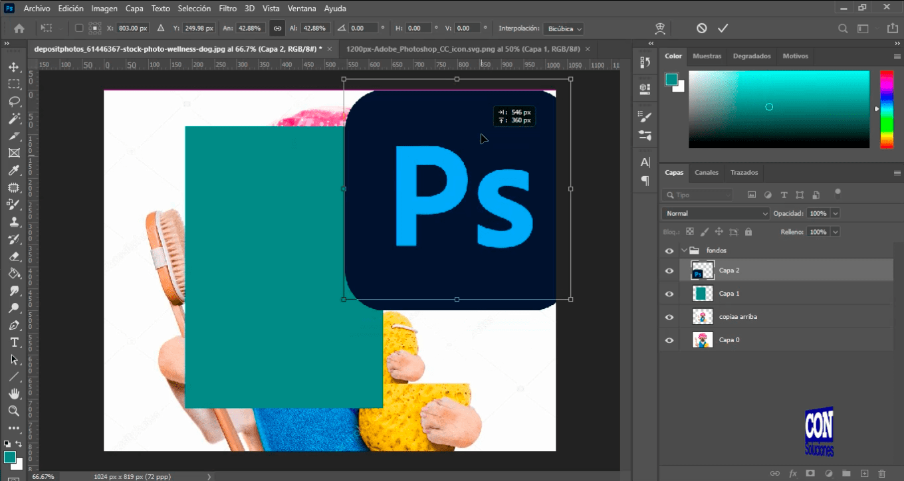Screen dimensions: 904x481
Task: Open the Relleno dropdown arrow
Action: [835, 232]
